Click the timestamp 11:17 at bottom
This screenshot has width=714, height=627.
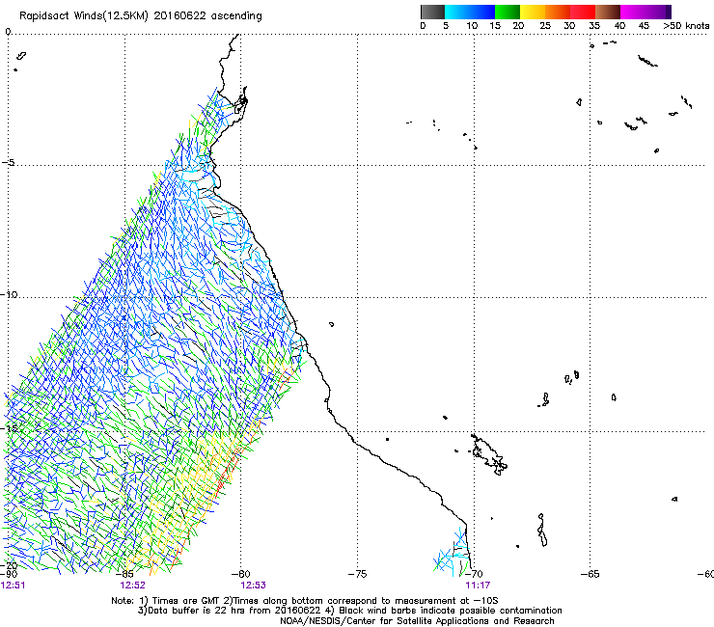click(x=478, y=586)
